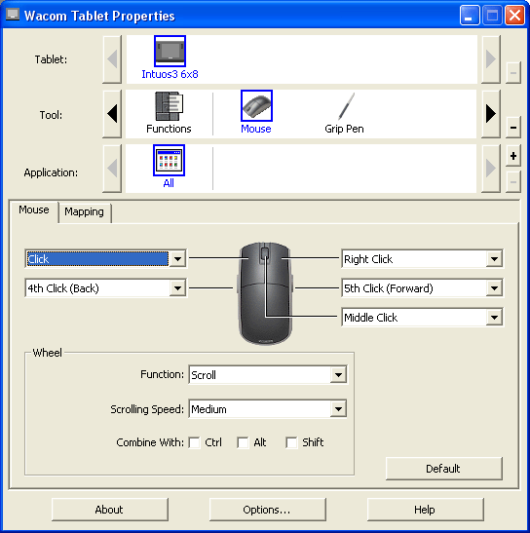
Task: Enable the Ctrl combine checkbox
Action: coord(194,442)
